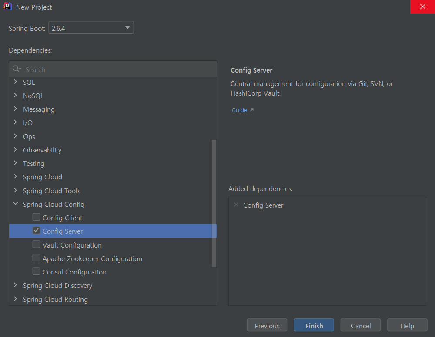
Task: Select the Consul Configuration row label
Action: pos(74,272)
